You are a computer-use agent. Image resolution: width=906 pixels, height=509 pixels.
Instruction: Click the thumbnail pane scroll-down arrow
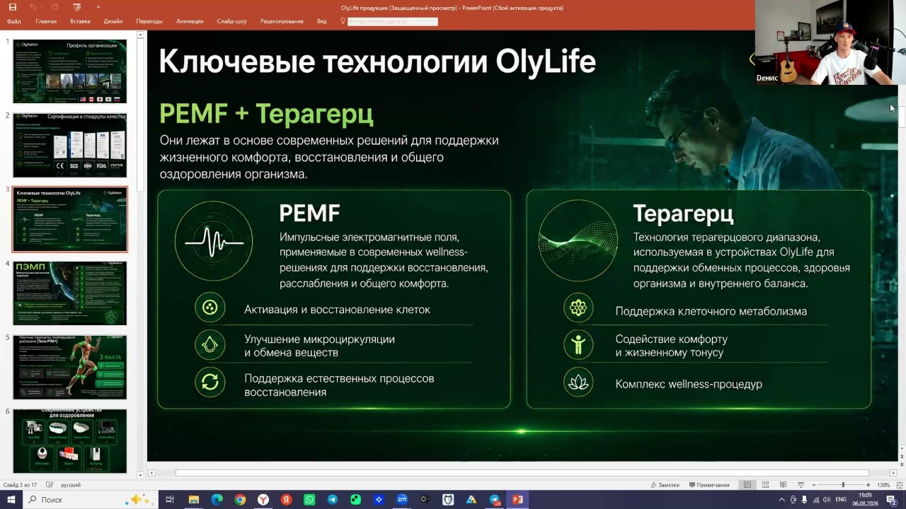[x=140, y=475]
